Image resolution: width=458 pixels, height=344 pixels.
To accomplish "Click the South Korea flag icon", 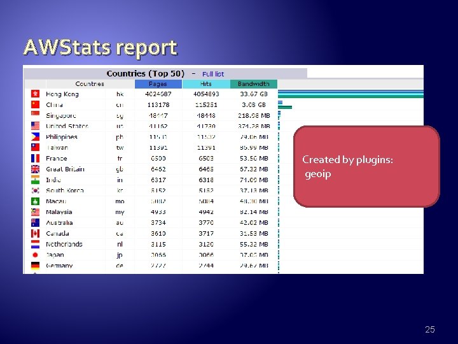I will coord(36,190).
